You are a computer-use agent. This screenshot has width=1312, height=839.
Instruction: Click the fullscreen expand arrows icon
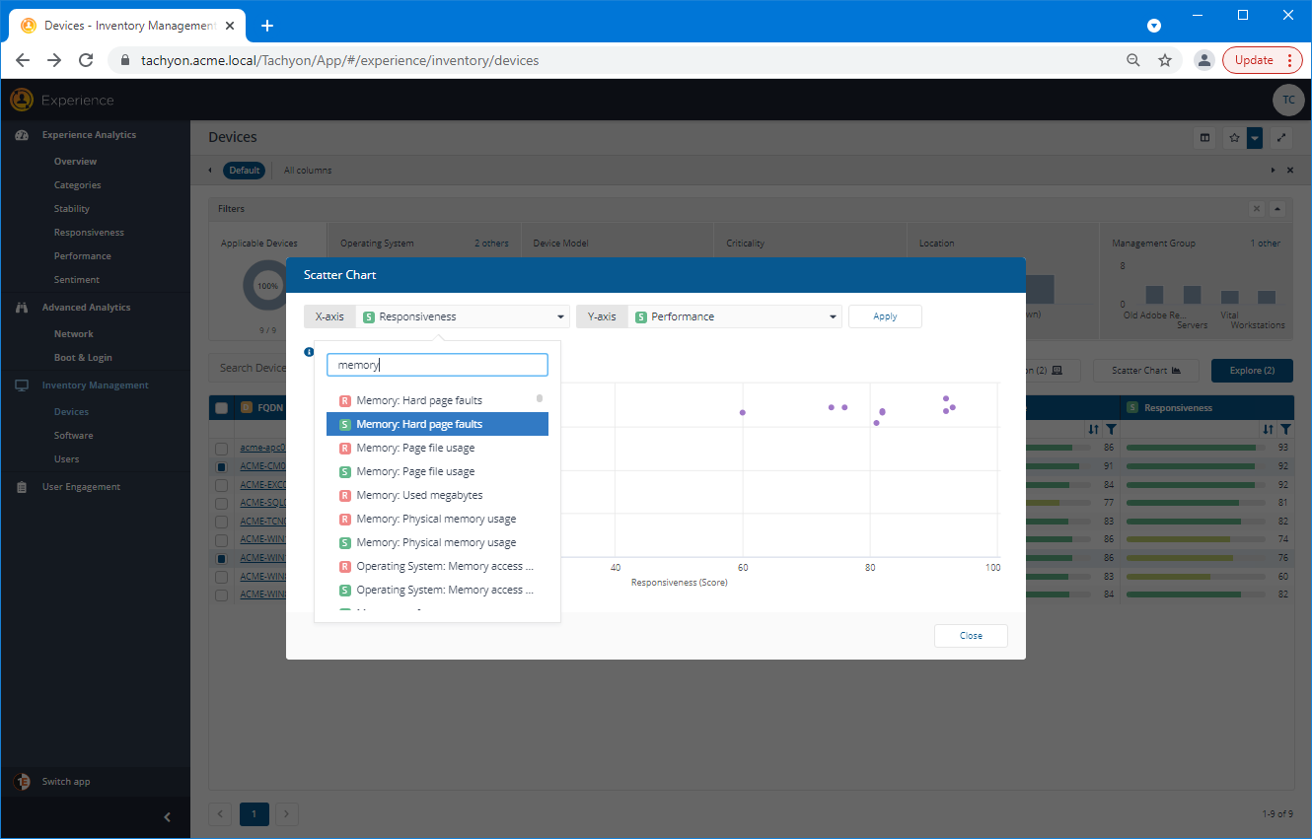(x=1281, y=138)
